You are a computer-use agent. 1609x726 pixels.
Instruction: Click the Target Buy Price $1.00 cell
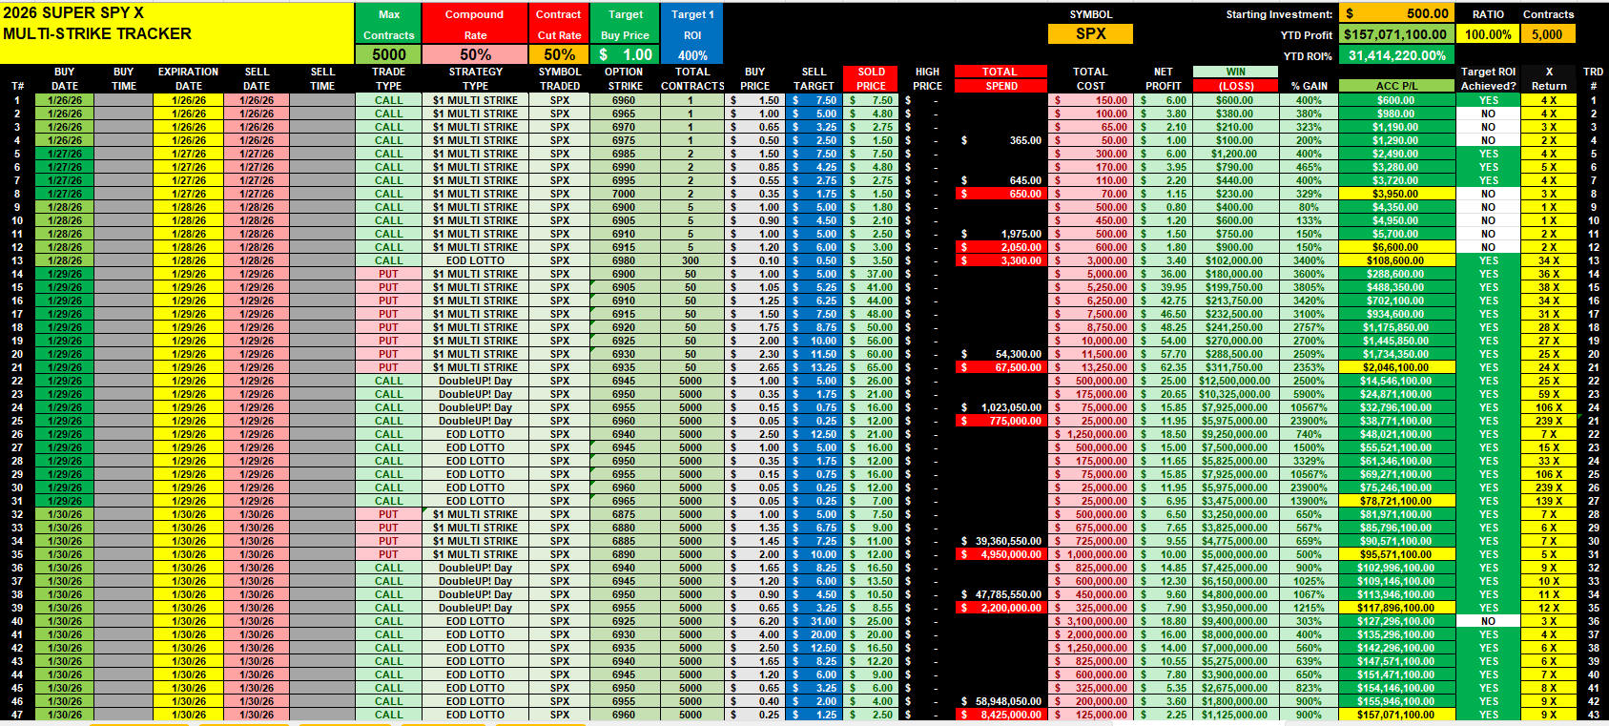click(x=626, y=54)
